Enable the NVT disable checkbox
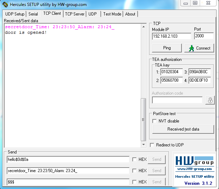The width and height of the screenshot is (219, 189). [154, 121]
